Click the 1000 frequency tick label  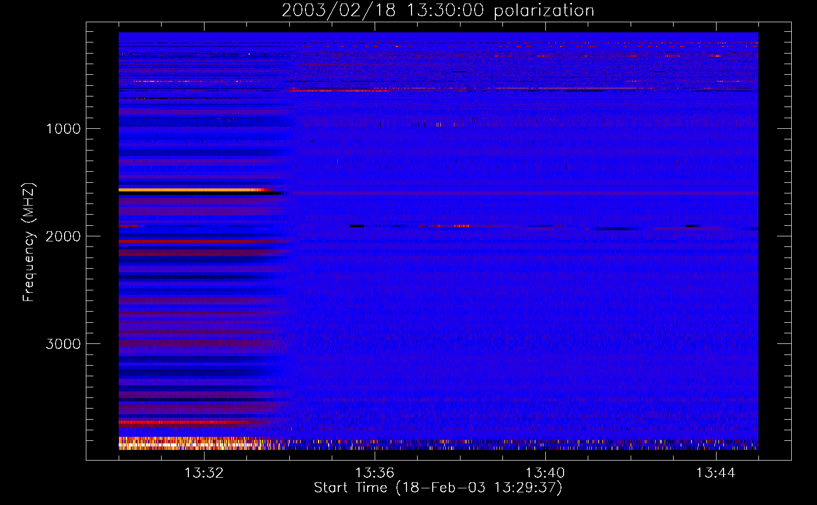click(63, 129)
